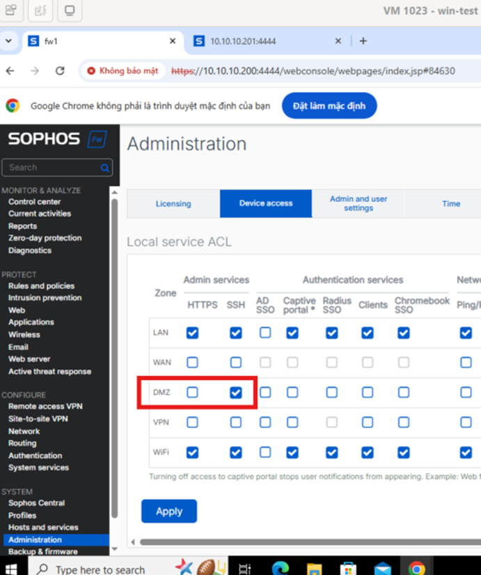
Task: Expand the tab list dropdown arrow in Chrome
Action: 8,41
